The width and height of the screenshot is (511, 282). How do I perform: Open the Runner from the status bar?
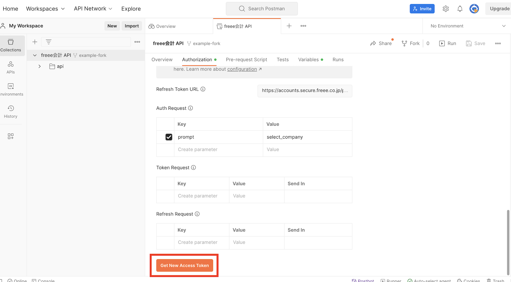391,280
